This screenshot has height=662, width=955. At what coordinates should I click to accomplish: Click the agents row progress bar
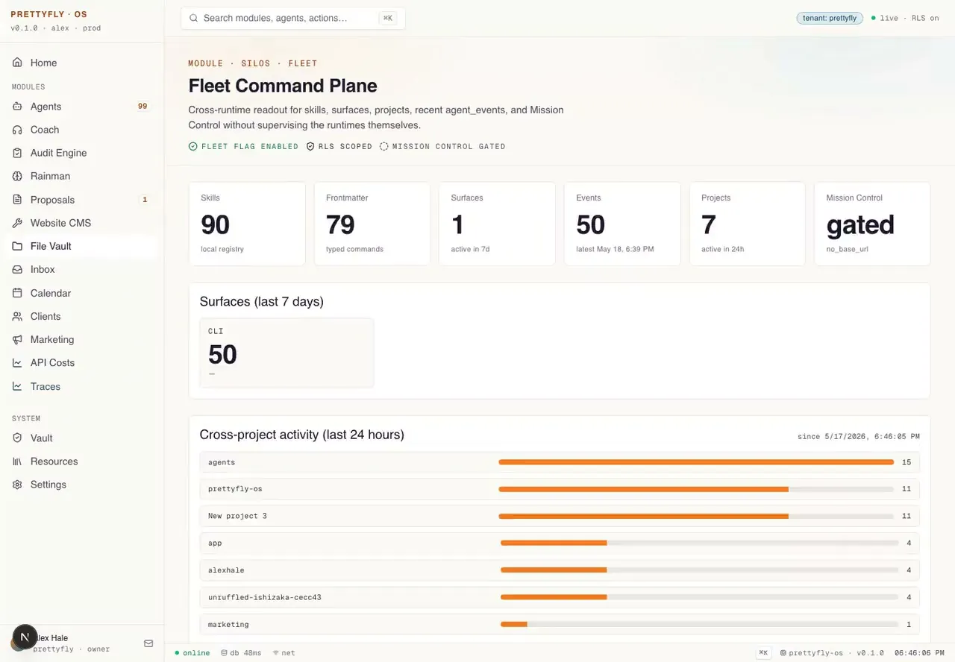click(696, 462)
